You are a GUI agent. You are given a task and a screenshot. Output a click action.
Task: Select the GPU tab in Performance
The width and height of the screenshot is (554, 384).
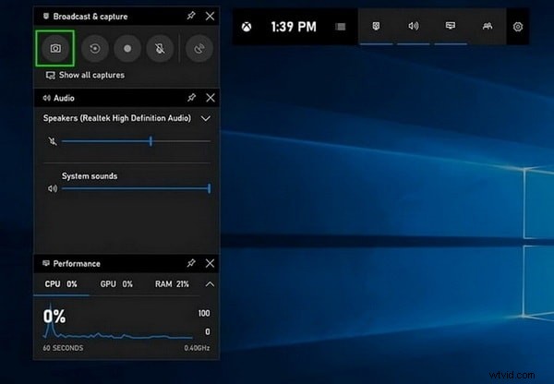pos(116,284)
